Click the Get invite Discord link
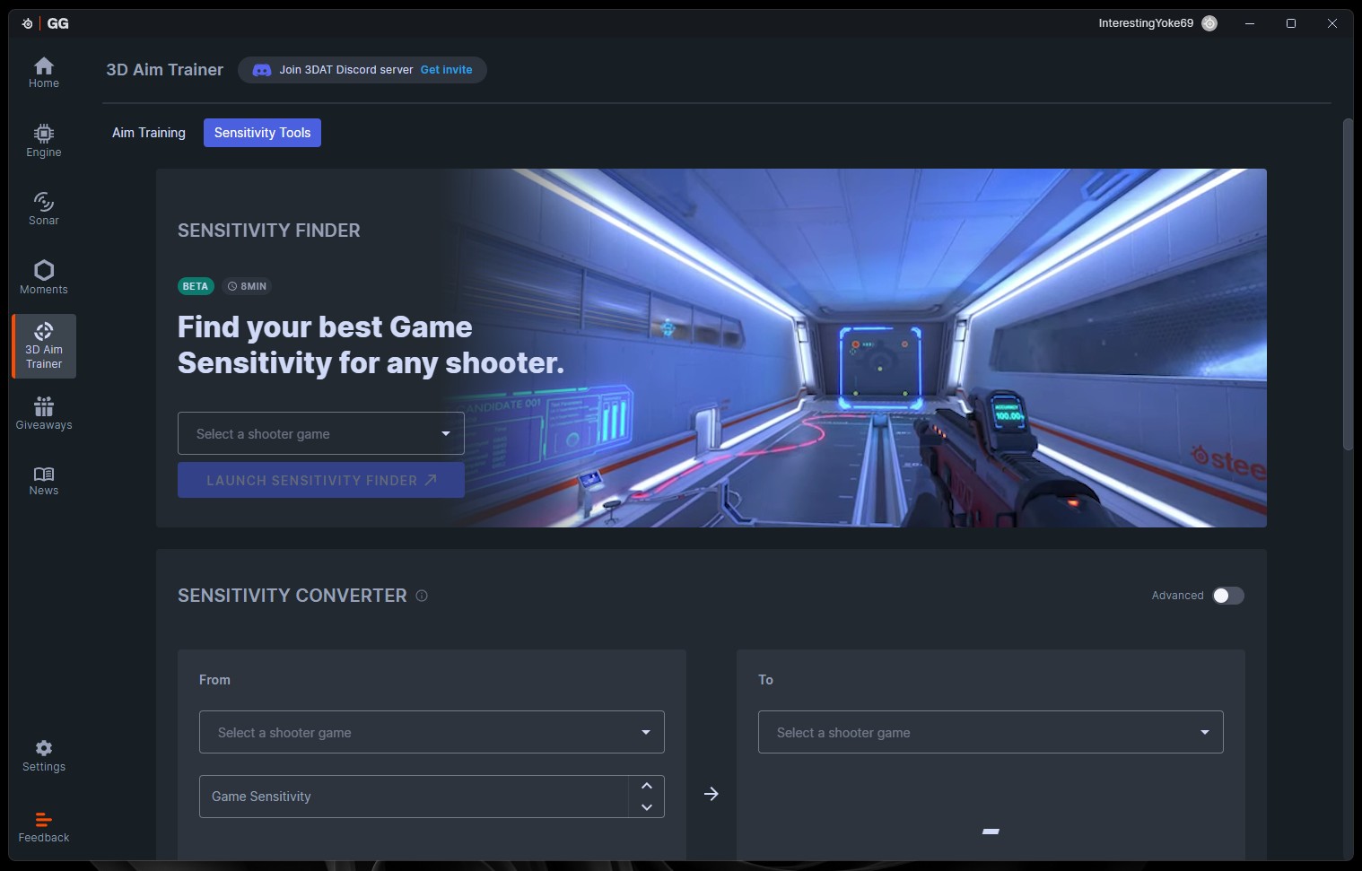The height and width of the screenshot is (871, 1362). 446,70
